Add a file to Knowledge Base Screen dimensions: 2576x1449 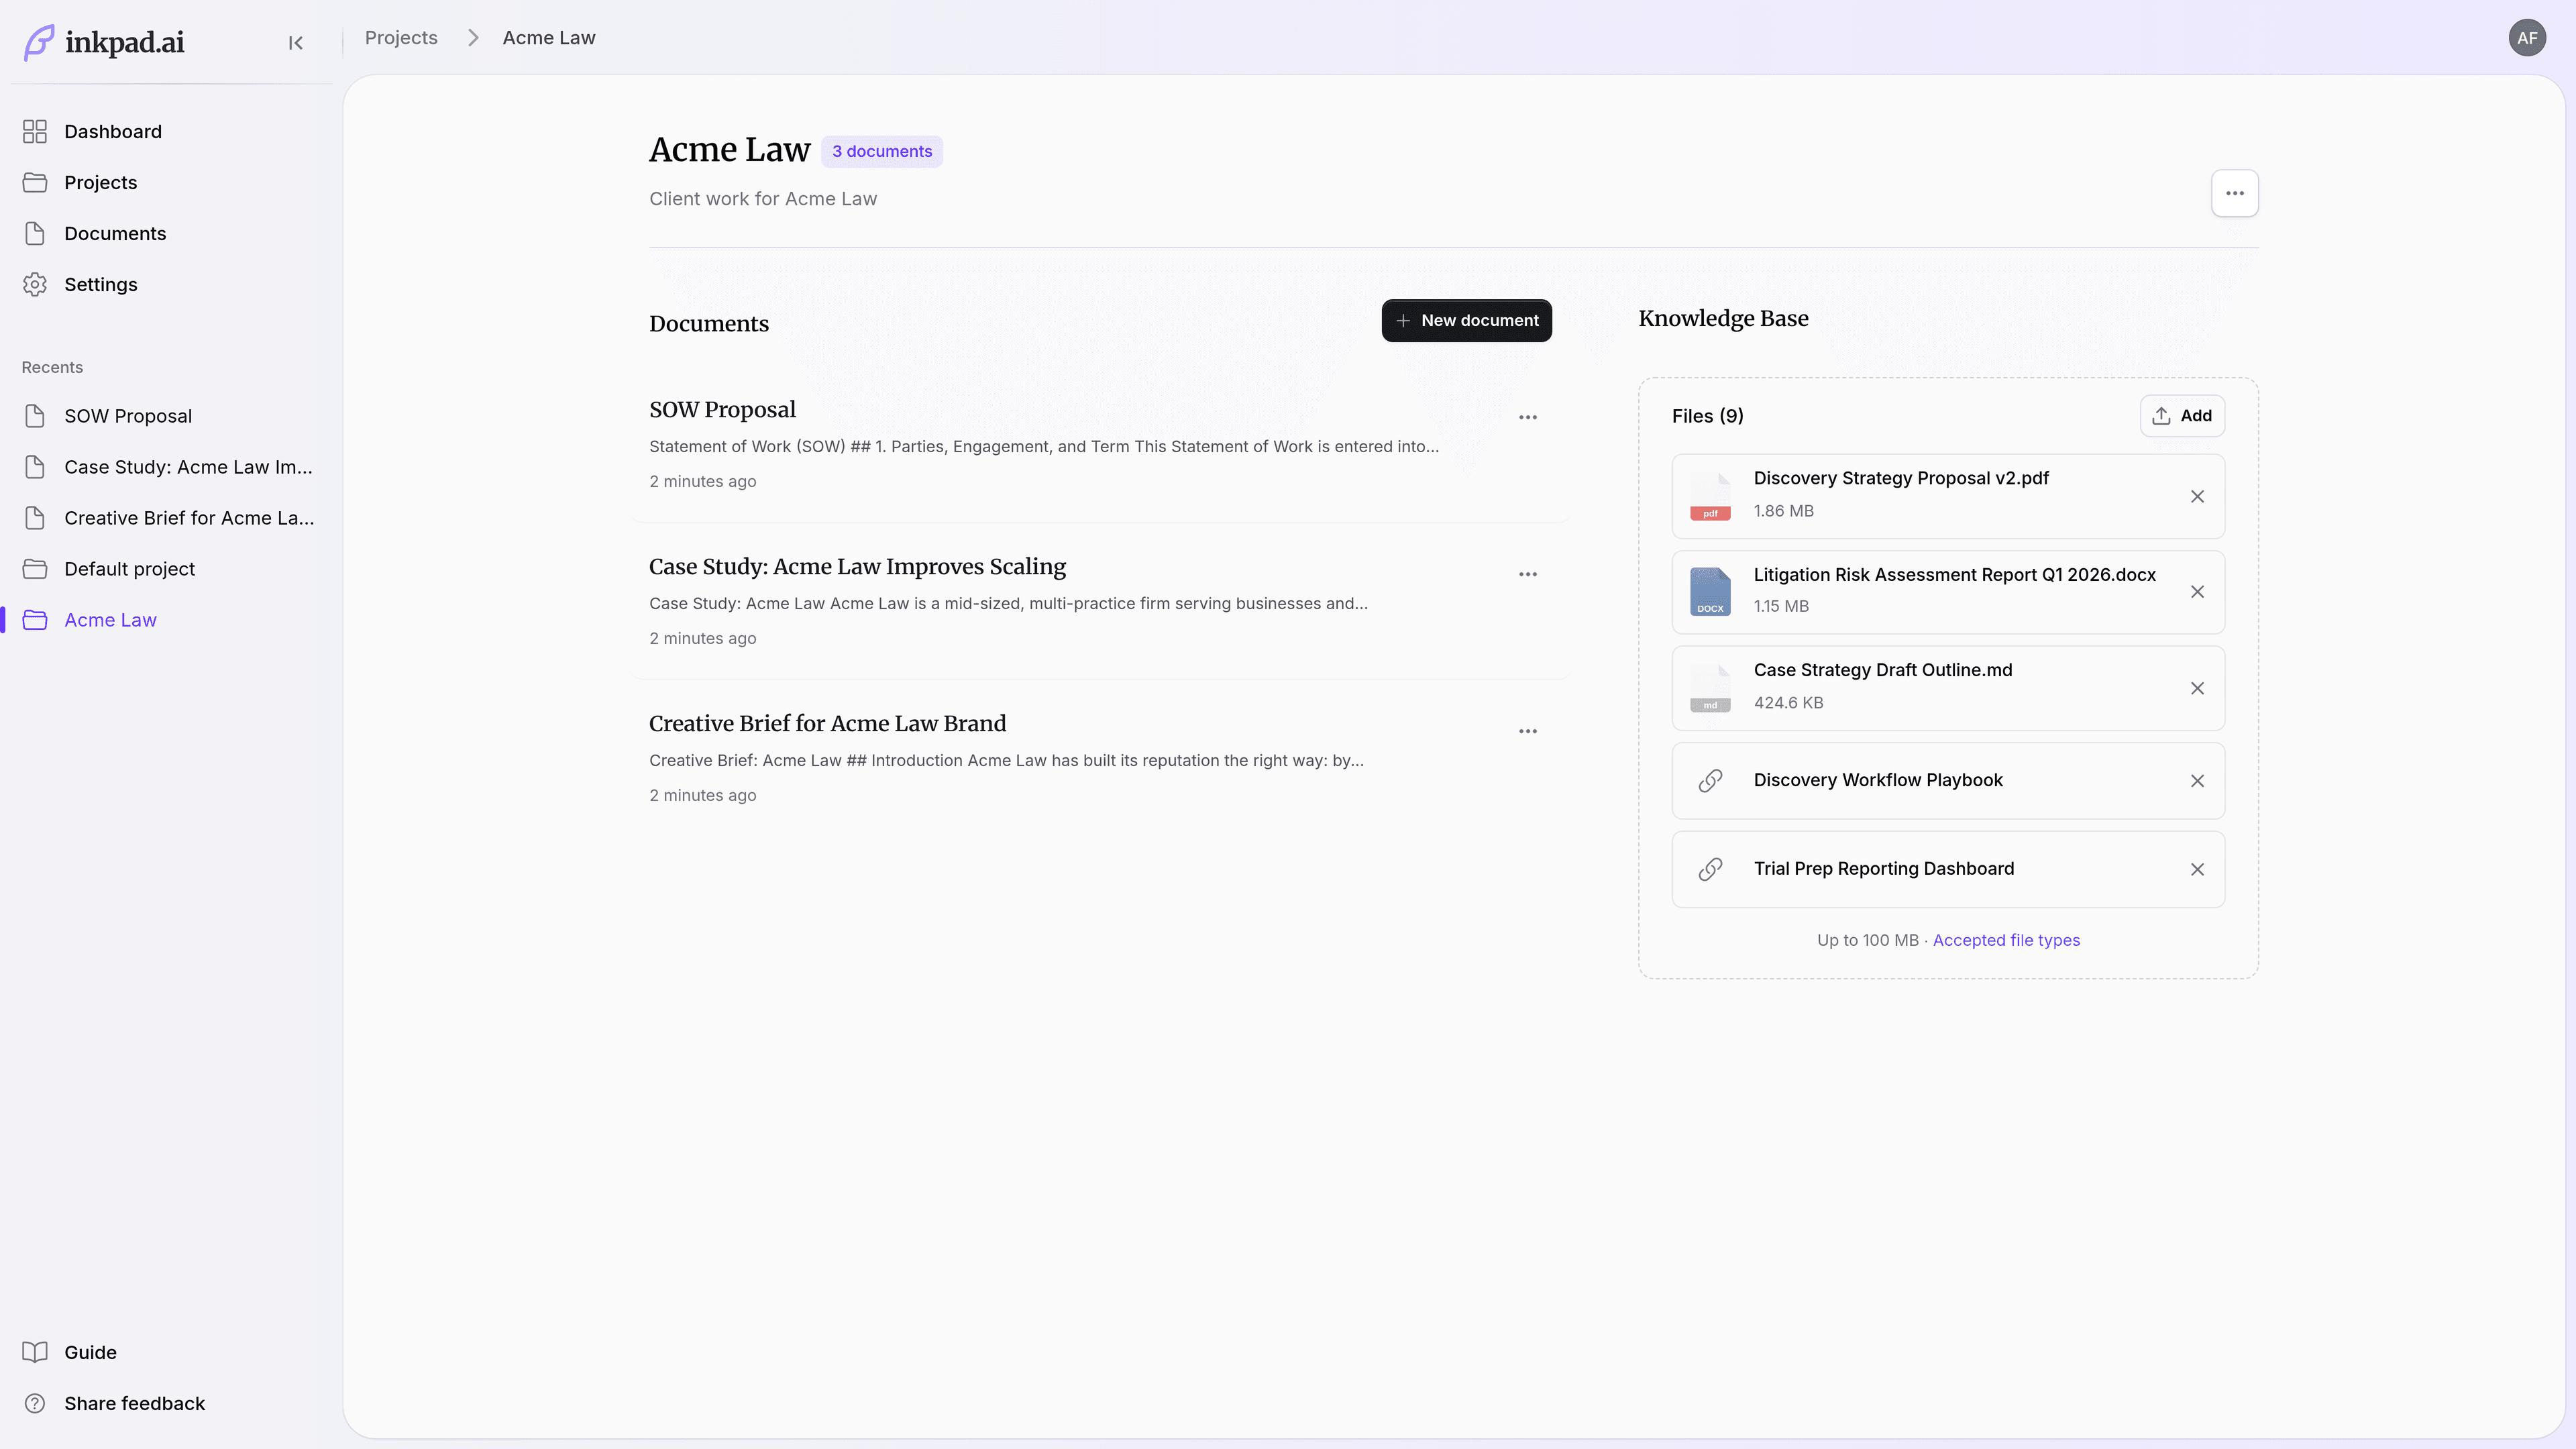2182,416
